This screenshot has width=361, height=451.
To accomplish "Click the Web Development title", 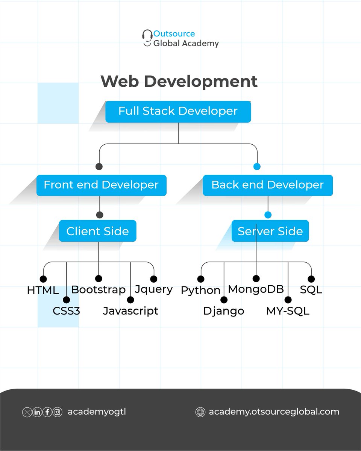I will [x=179, y=81].
